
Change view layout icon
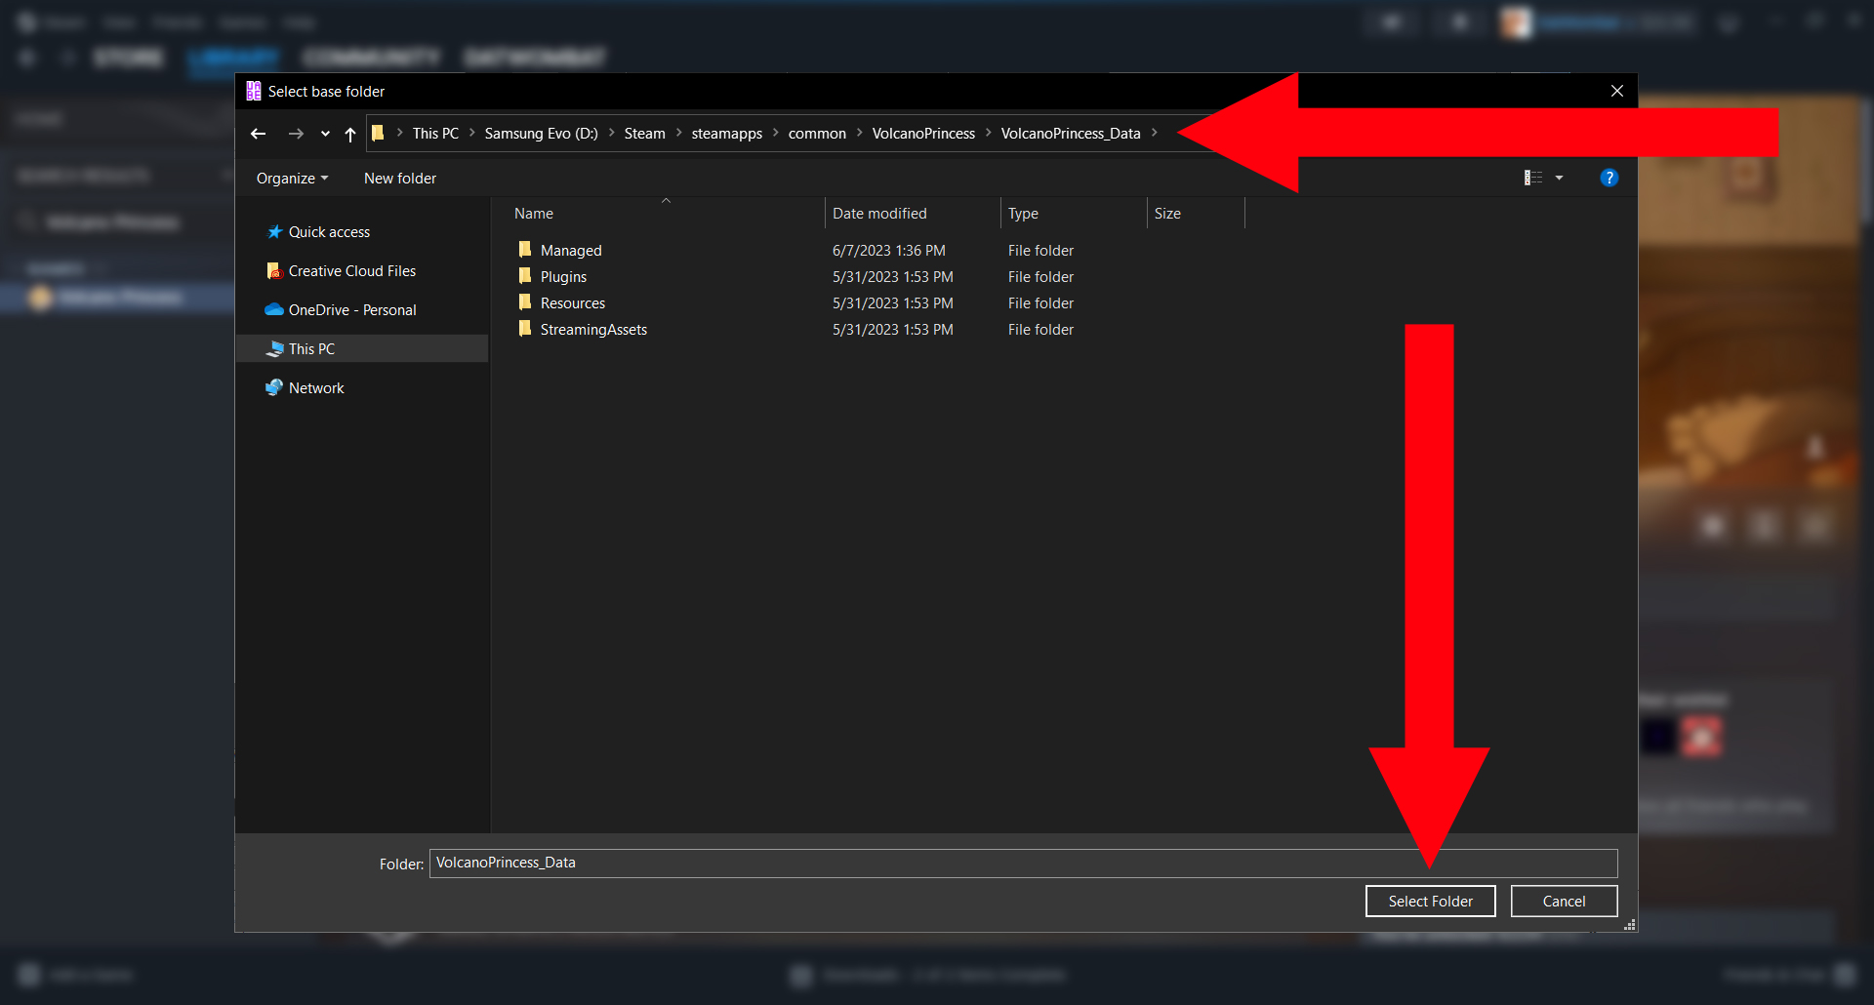pyautogui.click(x=1533, y=178)
